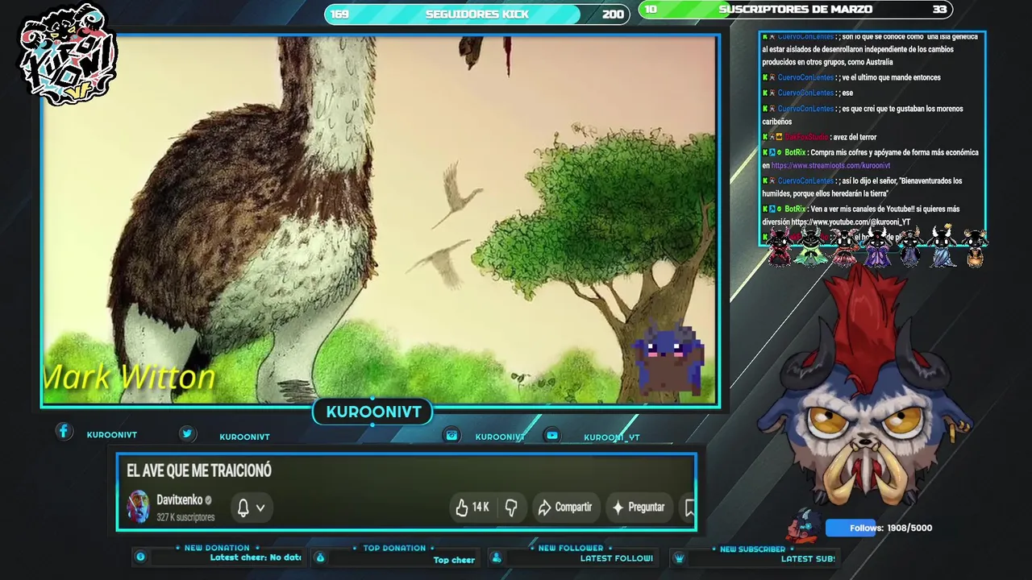Open the Davitxenko channel name link
This screenshot has height=580, width=1032.
179,500
